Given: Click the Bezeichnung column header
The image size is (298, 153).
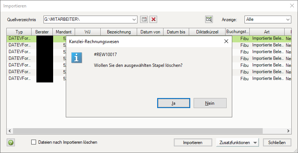Looking at the screenshot, I should coord(119,32).
